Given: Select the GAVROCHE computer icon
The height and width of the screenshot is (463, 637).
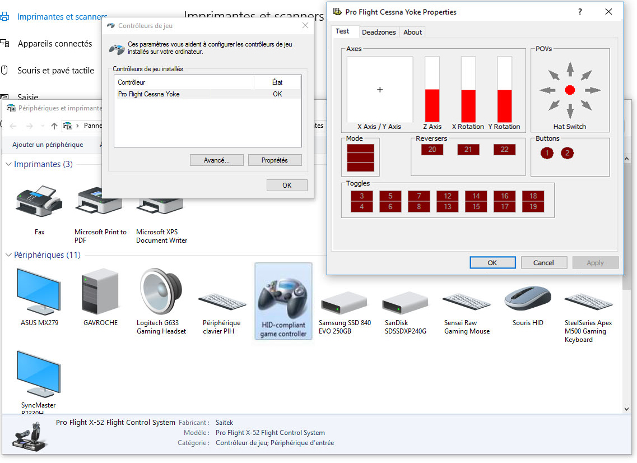Looking at the screenshot, I should (x=100, y=291).
